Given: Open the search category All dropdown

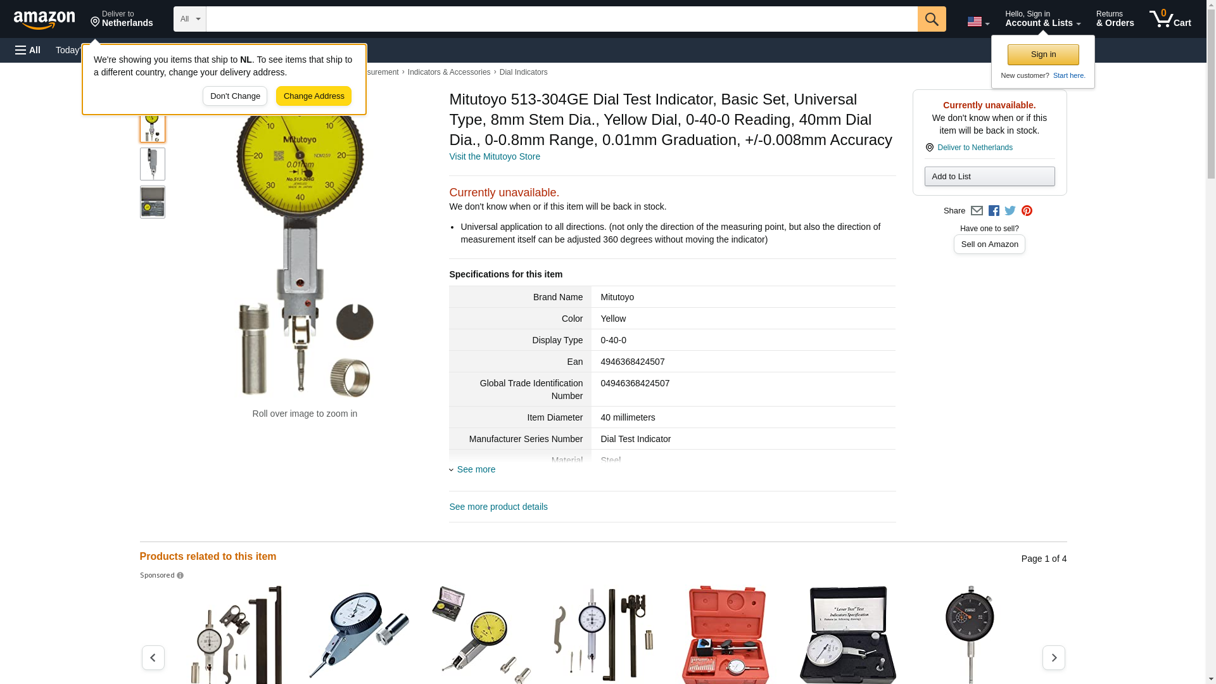Looking at the screenshot, I should pos(190,19).
